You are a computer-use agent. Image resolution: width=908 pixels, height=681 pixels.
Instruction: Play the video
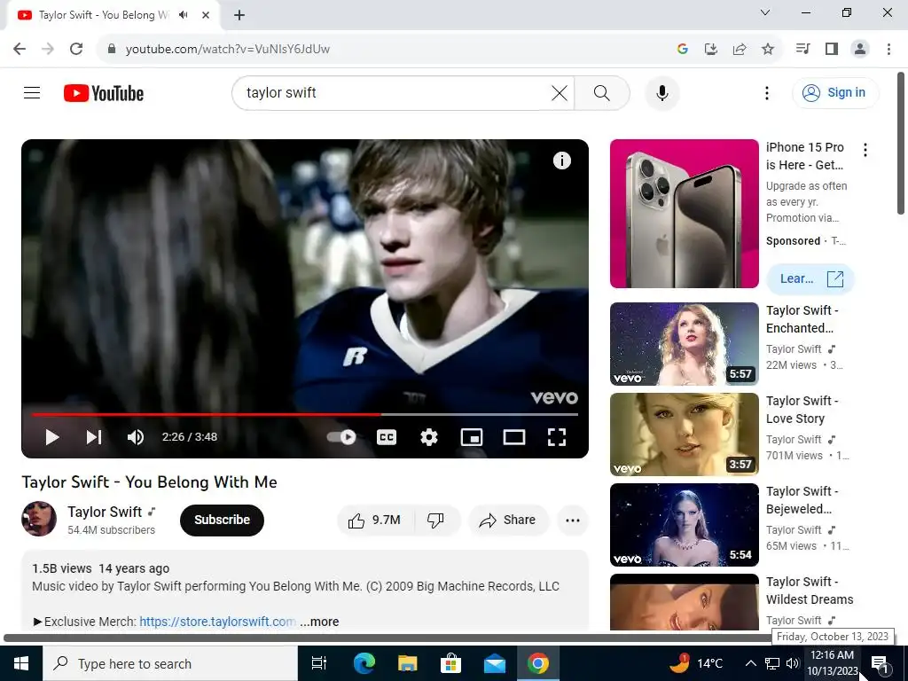pos(52,437)
